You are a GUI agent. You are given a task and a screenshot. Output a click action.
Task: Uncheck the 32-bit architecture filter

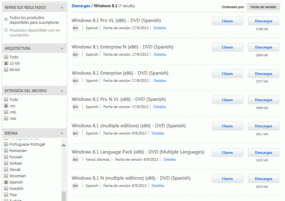[6, 63]
